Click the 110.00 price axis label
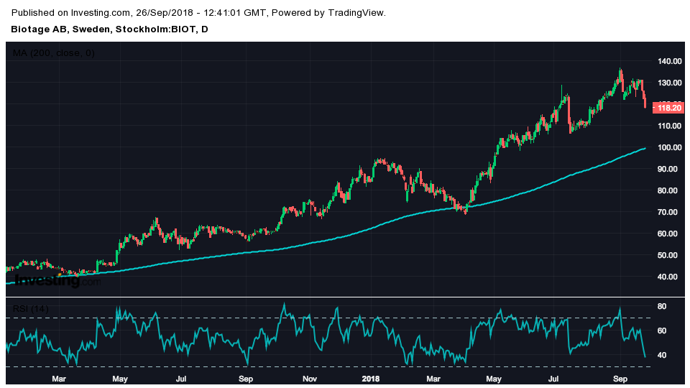 pos(670,126)
